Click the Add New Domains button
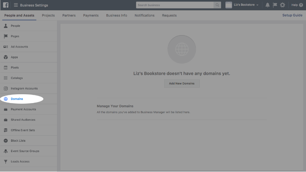Screen dimensions: 306x172 [182, 84]
